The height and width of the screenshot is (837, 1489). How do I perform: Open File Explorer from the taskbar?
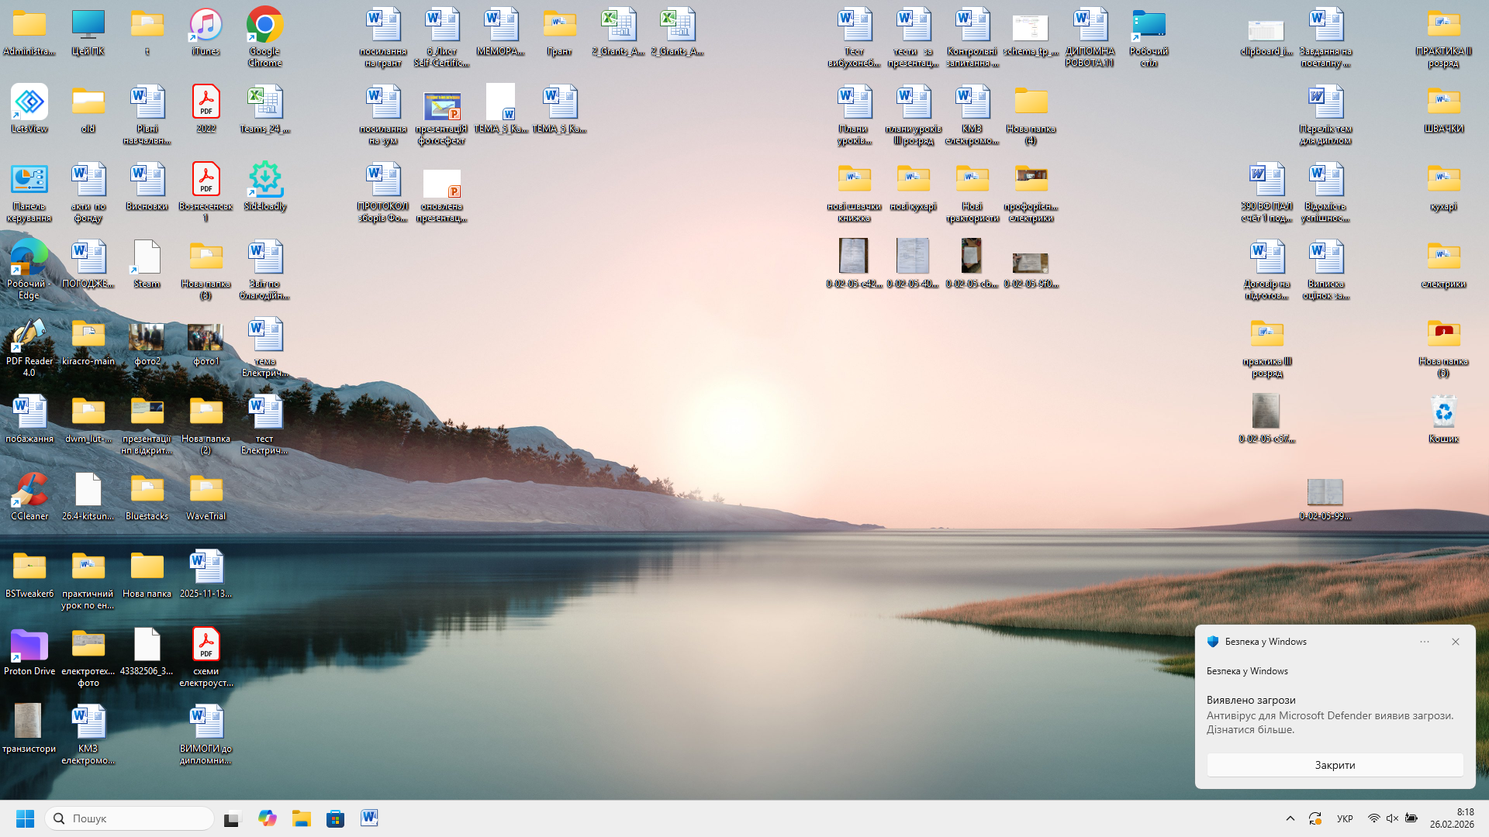[301, 818]
